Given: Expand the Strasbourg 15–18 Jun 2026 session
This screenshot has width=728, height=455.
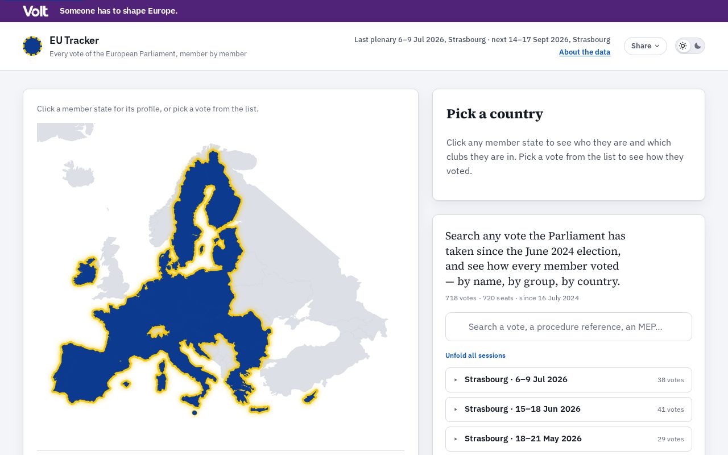Looking at the screenshot, I should pyautogui.click(x=569, y=409).
